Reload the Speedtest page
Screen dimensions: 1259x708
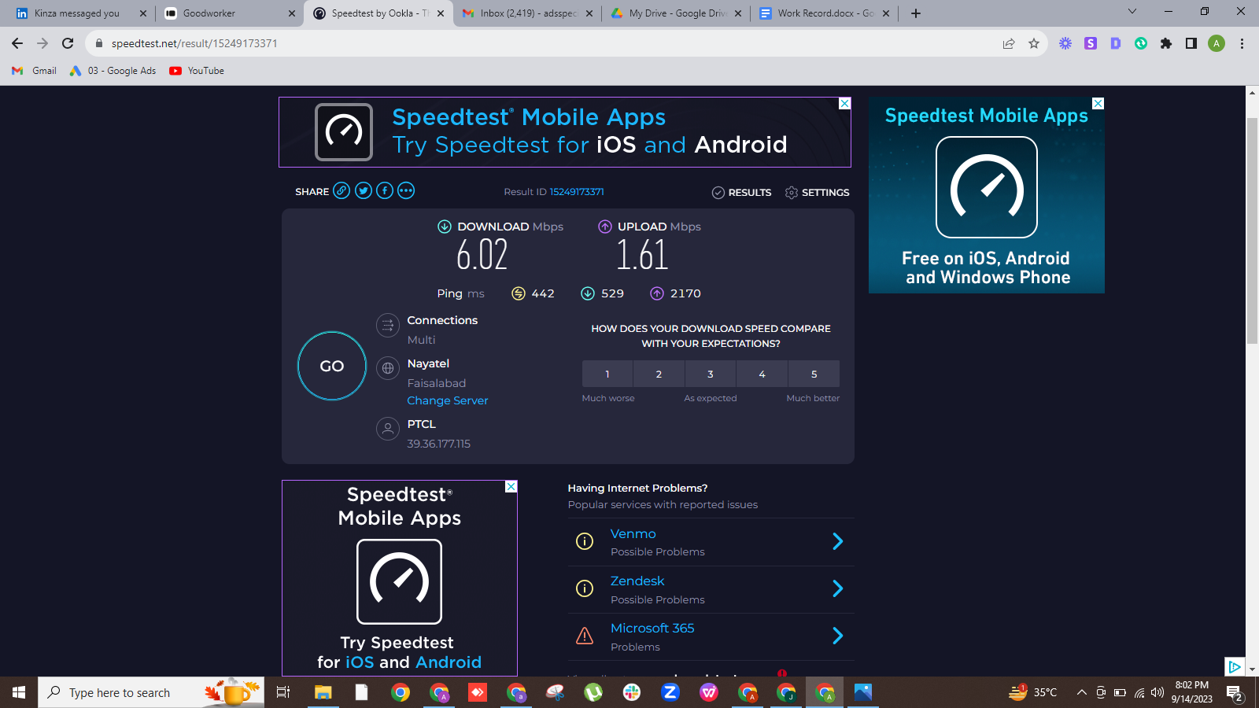click(x=68, y=43)
